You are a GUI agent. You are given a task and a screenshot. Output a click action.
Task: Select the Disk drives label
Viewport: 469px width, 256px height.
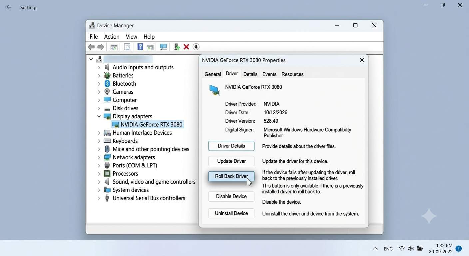pos(125,108)
